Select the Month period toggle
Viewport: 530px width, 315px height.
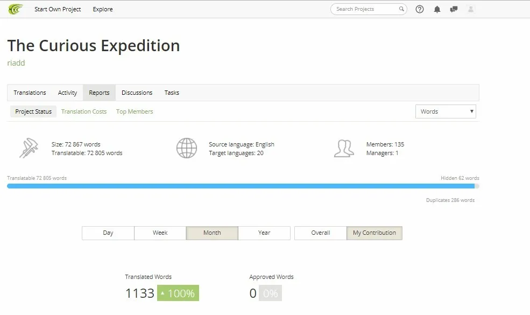coord(212,233)
